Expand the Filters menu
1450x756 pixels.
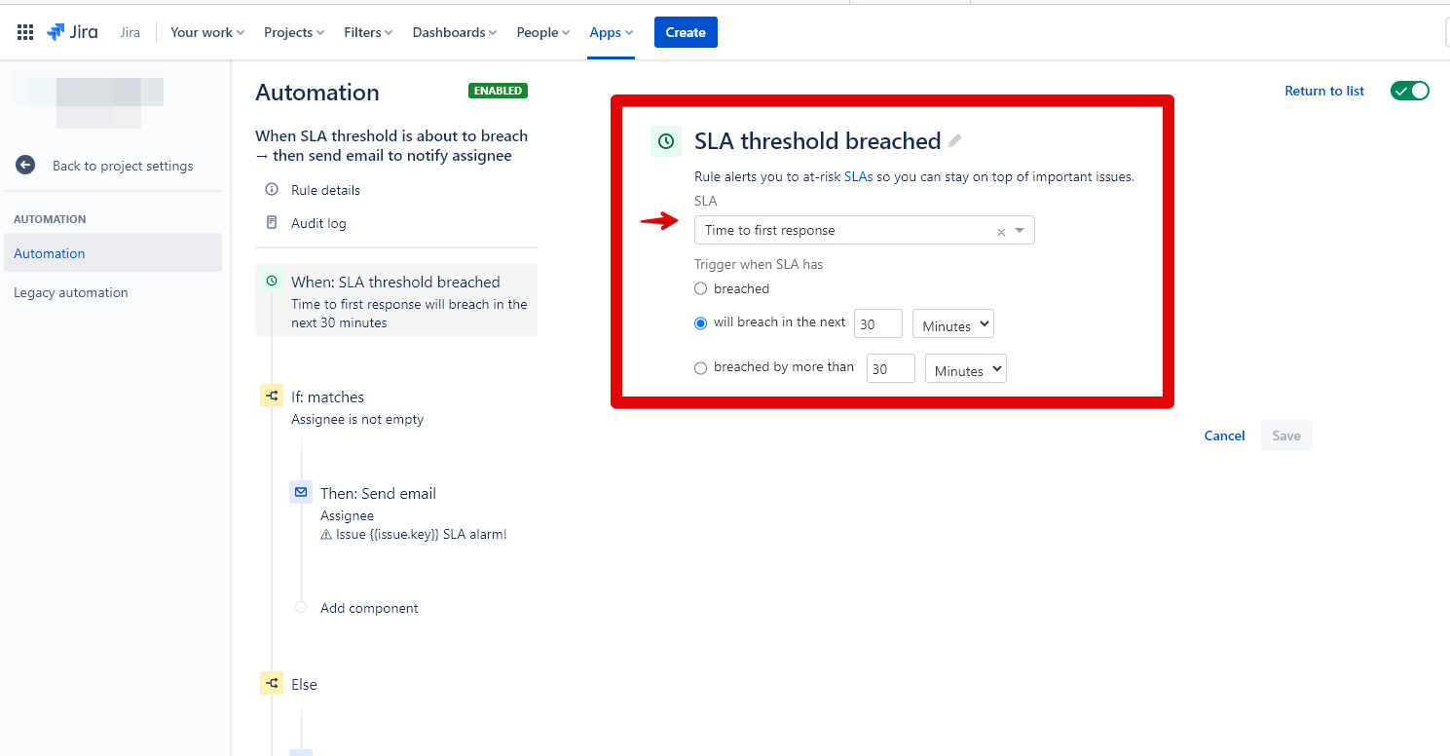coord(368,32)
